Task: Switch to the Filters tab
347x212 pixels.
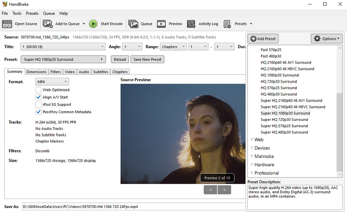Action: click(x=56, y=72)
